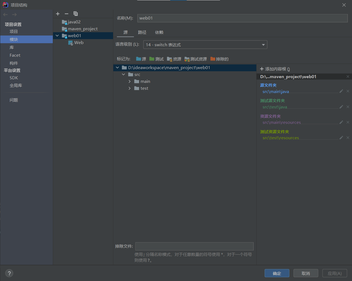Image resolution: width=352 pixels, height=281 pixels.
Task: Close the 项目结构 dialog window
Action: (344, 5)
